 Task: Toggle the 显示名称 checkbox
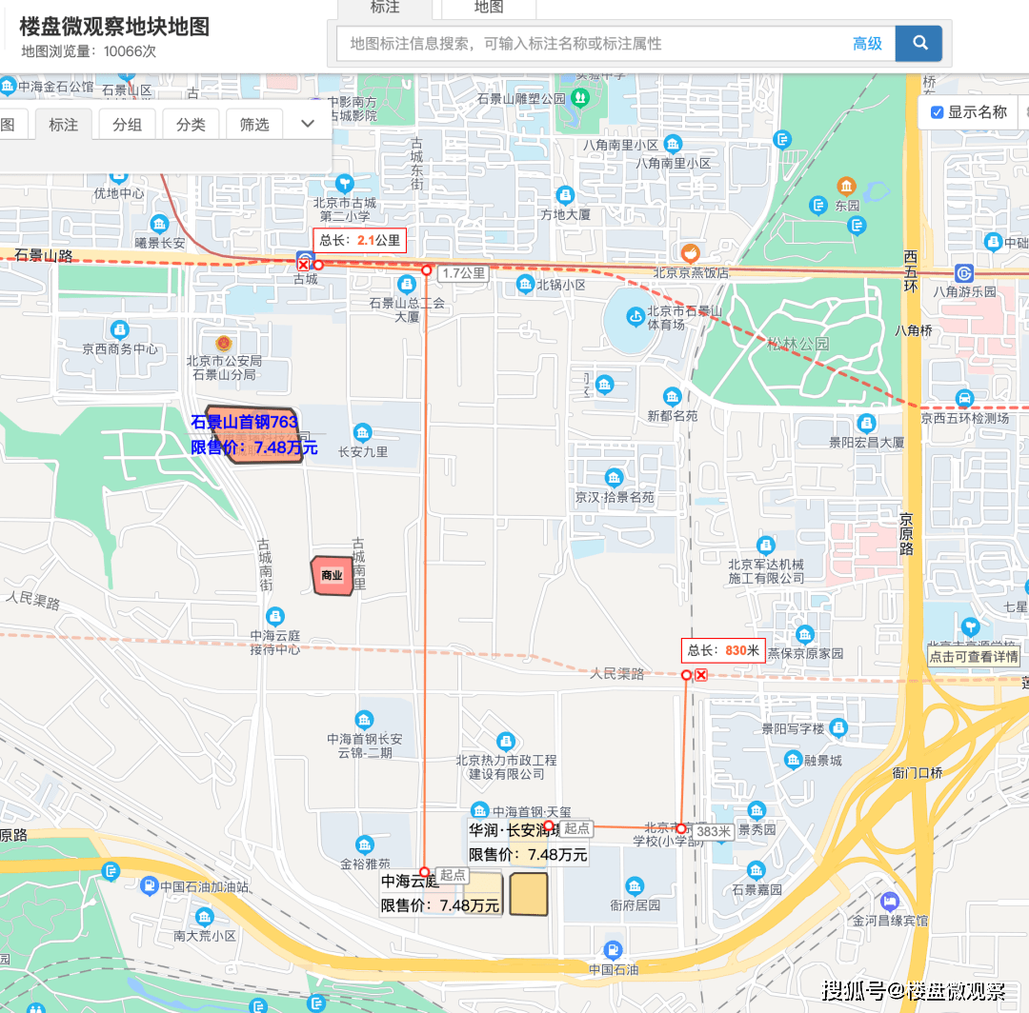(x=937, y=112)
